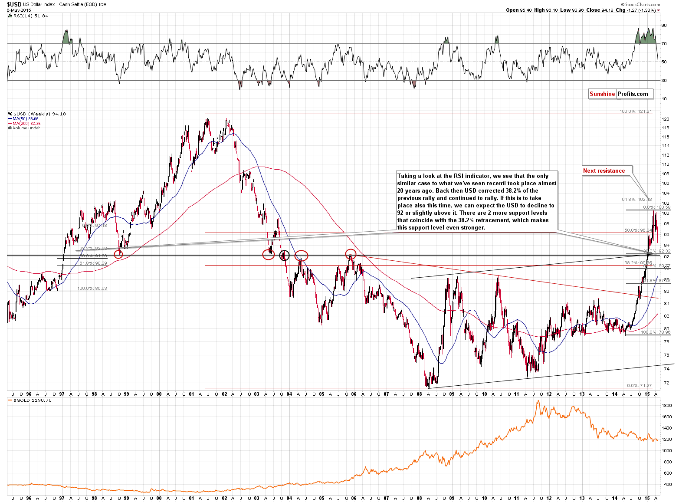Image resolution: width=679 pixels, height=502 pixels.
Task: Click the $GOLD 1190.70 legend text
Action: pos(33,400)
